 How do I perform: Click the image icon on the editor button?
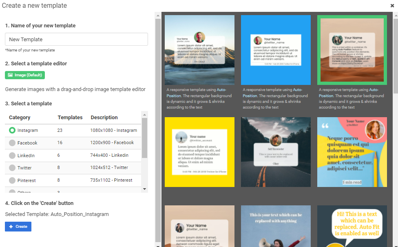(9, 75)
